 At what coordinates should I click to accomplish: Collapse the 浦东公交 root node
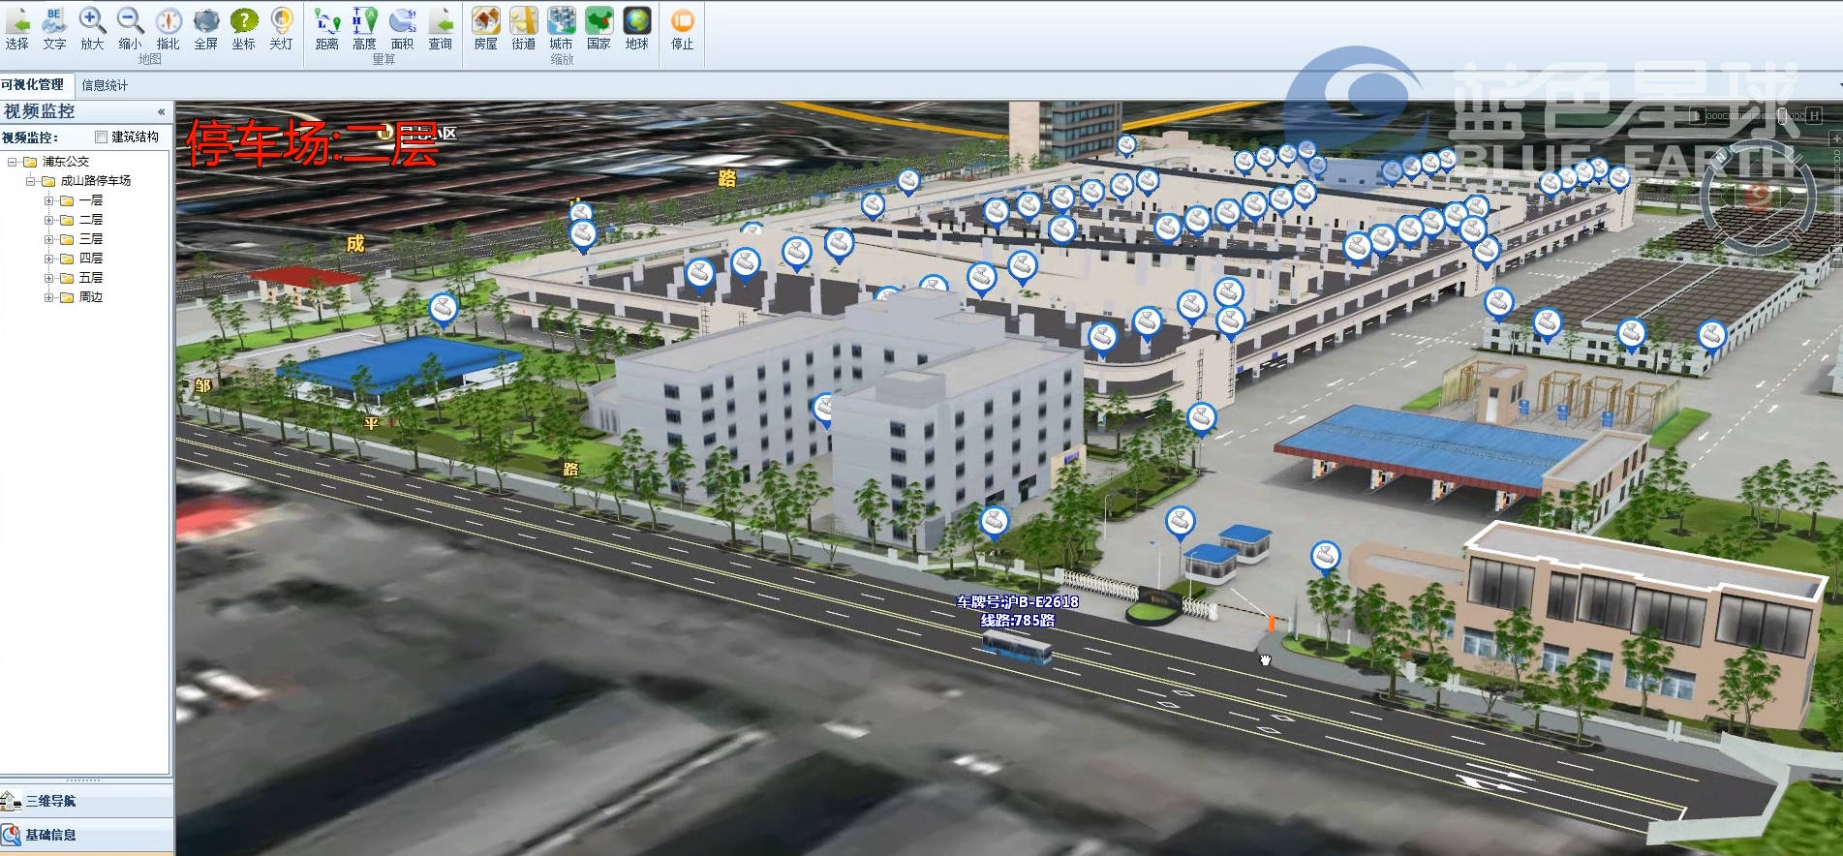pyautogui.click(x=13, y=162)
